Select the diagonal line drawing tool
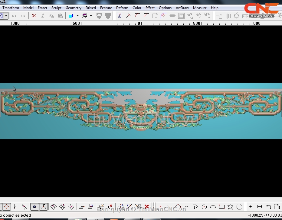 (169, 207)
